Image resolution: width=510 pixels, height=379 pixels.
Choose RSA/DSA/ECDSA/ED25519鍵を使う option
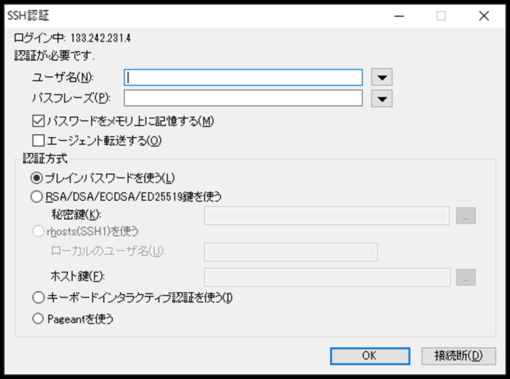[37, 196]
